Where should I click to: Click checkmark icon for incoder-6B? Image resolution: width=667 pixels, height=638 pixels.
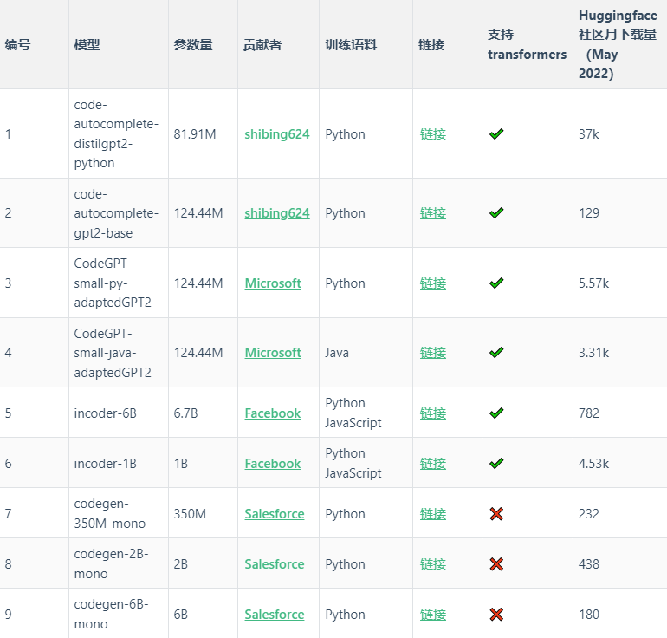(496, 413)
